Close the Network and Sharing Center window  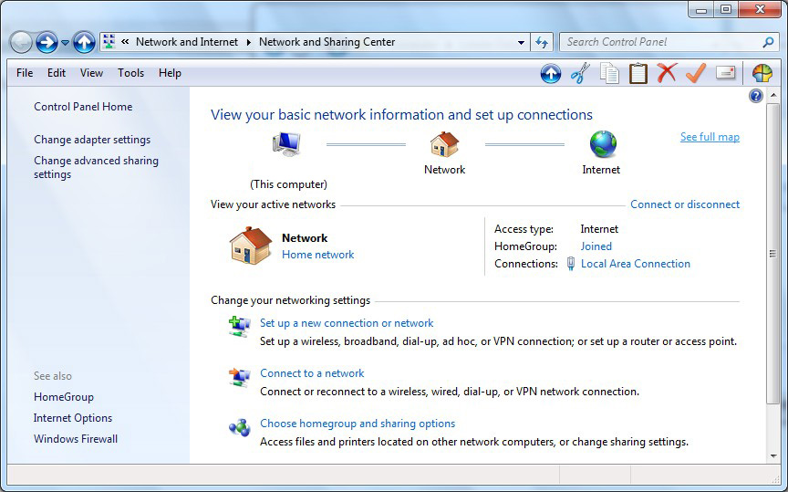(x=760, y=9)
